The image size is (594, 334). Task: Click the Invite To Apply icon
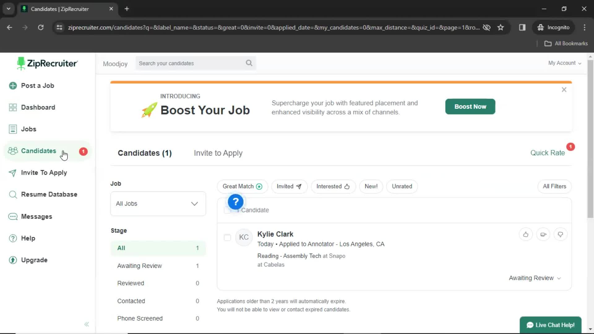[13, 173]
